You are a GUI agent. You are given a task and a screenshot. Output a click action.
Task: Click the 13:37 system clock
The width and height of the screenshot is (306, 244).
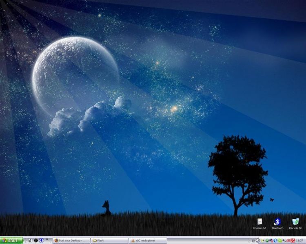click(299, 240)
